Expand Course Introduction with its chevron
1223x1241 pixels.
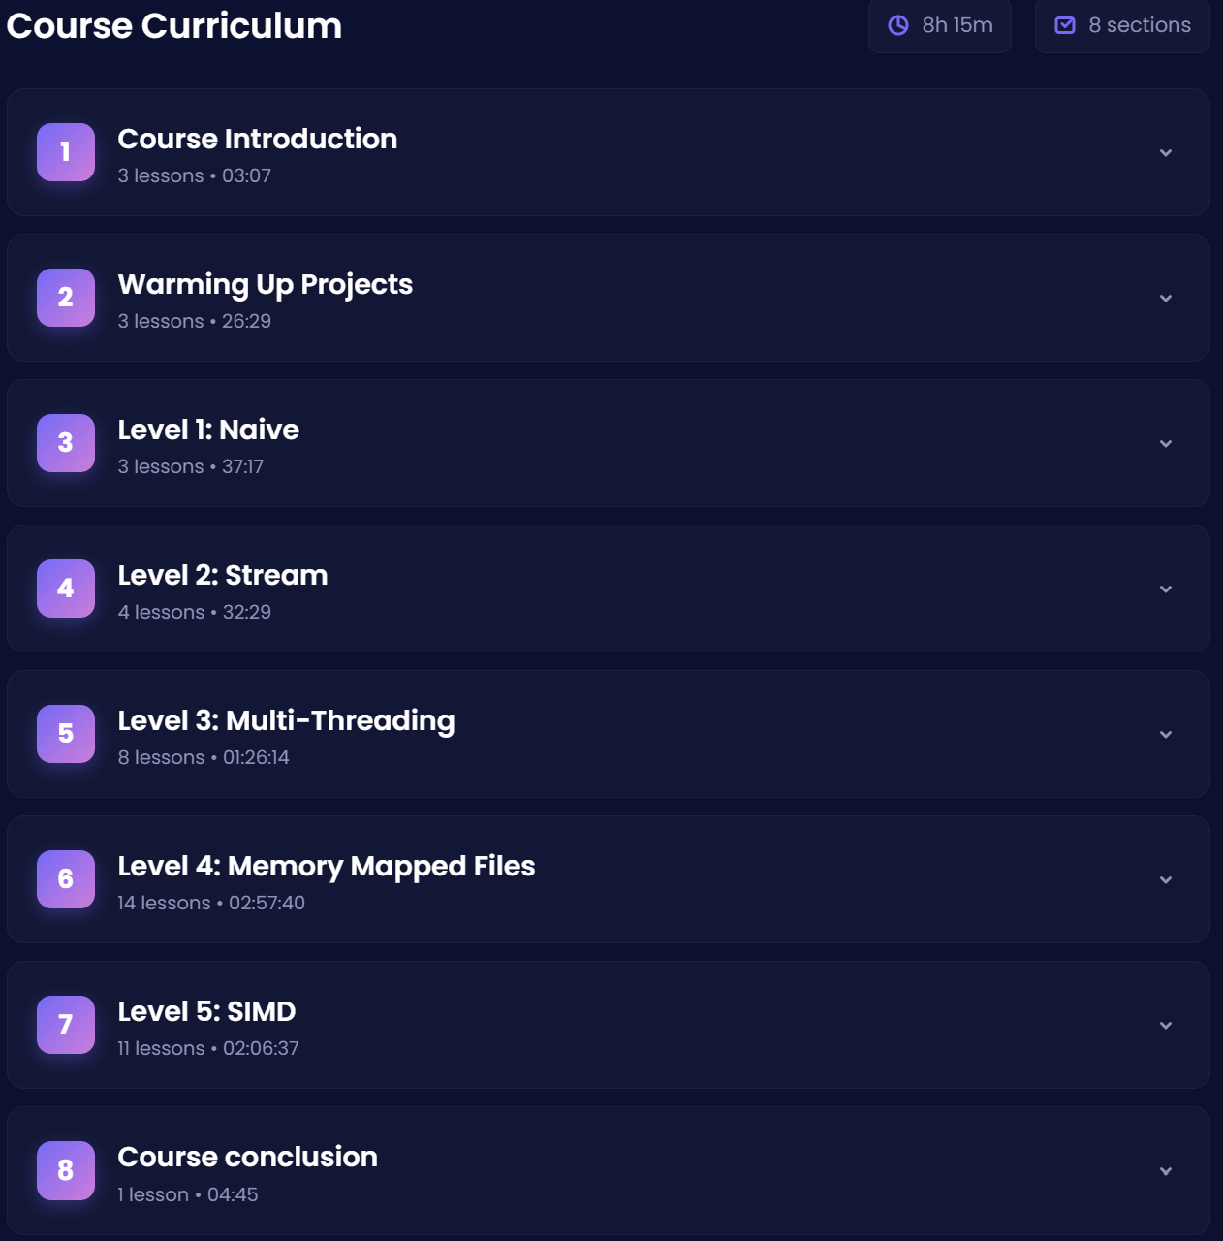tap(1166, 152)
